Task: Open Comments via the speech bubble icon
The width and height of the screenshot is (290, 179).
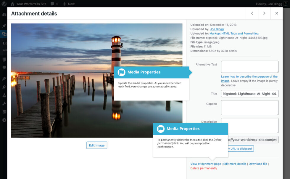Action: point(4,67)
